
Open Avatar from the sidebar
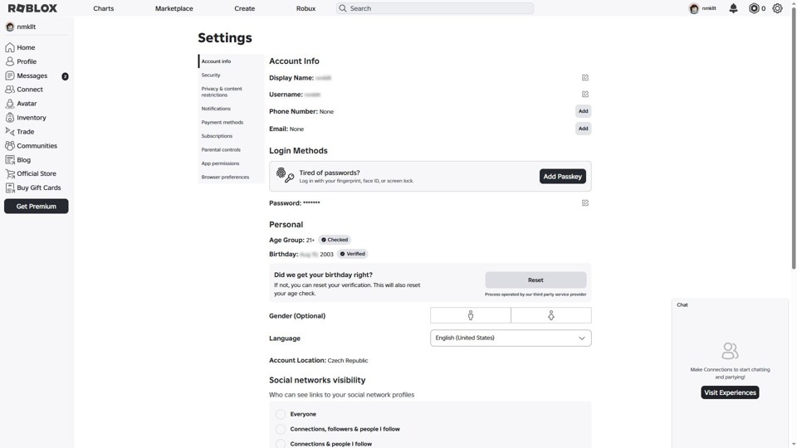click(x=27, y=104)
